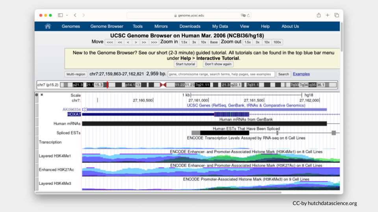The image size is (378, 212).
Task: Click the Human mRNAs track label
Action: coord(67,124)
